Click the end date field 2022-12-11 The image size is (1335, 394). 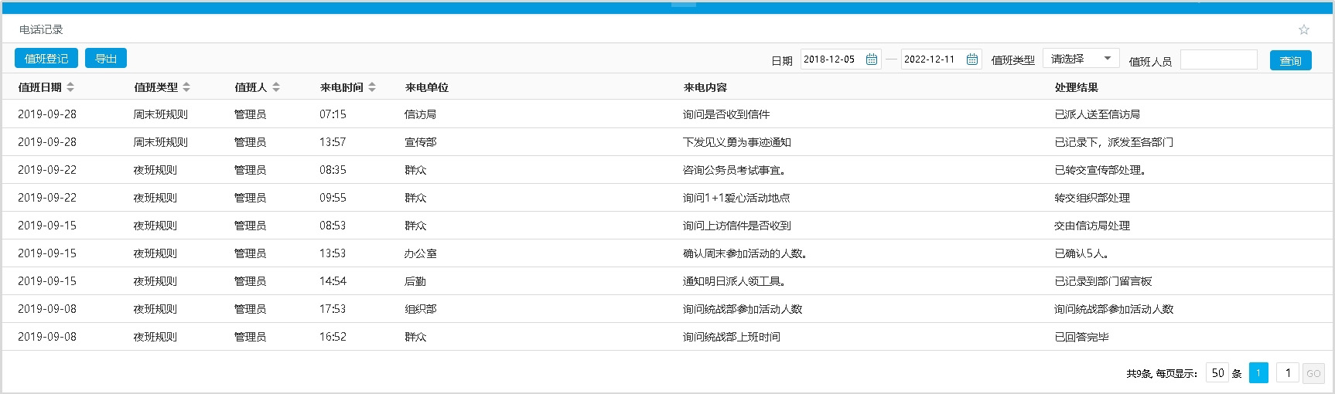pos(932,59)
